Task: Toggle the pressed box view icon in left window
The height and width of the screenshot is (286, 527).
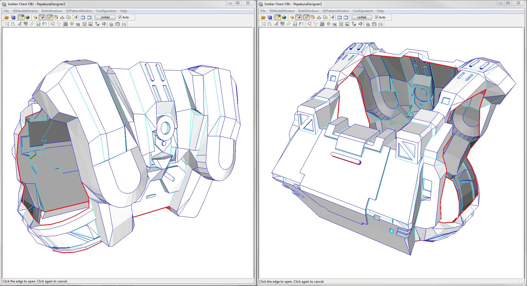Action: tap(42, 17)
